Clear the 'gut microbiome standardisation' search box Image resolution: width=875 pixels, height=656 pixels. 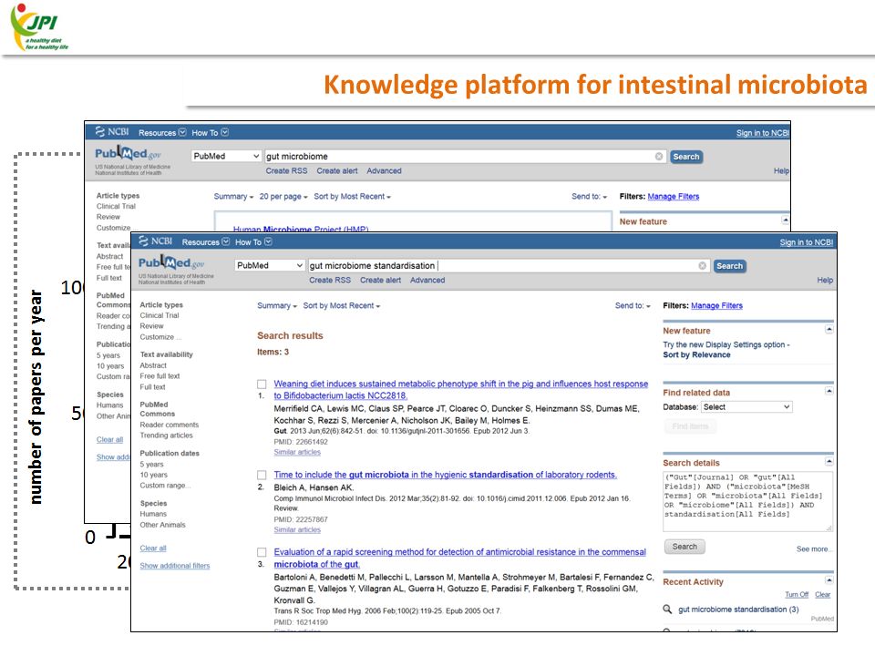coord(702,266)
